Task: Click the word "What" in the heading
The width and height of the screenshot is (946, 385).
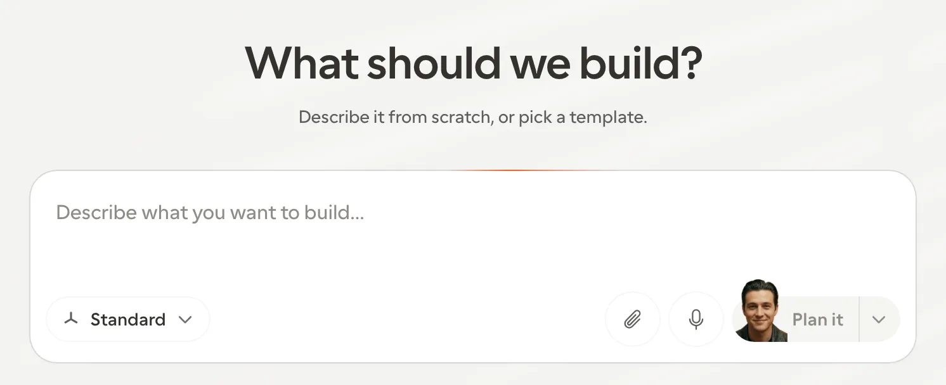Action: (x=302, y=63)
